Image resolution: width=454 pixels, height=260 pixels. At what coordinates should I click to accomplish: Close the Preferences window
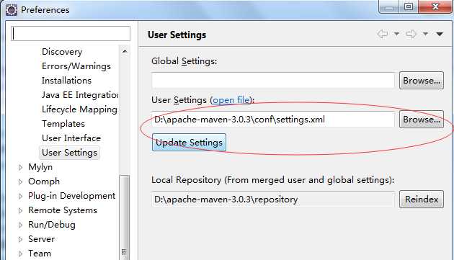(435, 6)
